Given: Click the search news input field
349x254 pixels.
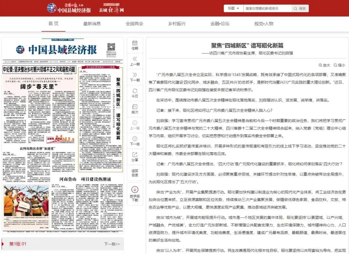Looking at the screenshot, I should [267, 8].
